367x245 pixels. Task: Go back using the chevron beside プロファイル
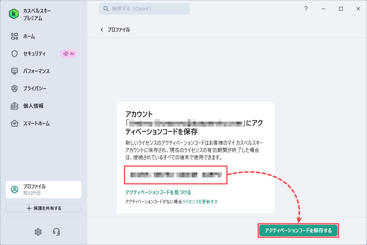point(102,30)
